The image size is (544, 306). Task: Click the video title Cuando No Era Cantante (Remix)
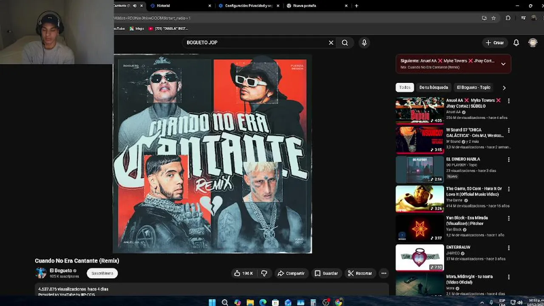[77, 261]
